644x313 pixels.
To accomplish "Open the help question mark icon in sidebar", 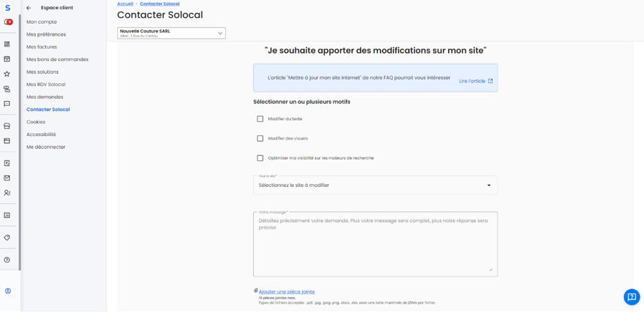I will (7, 260).
